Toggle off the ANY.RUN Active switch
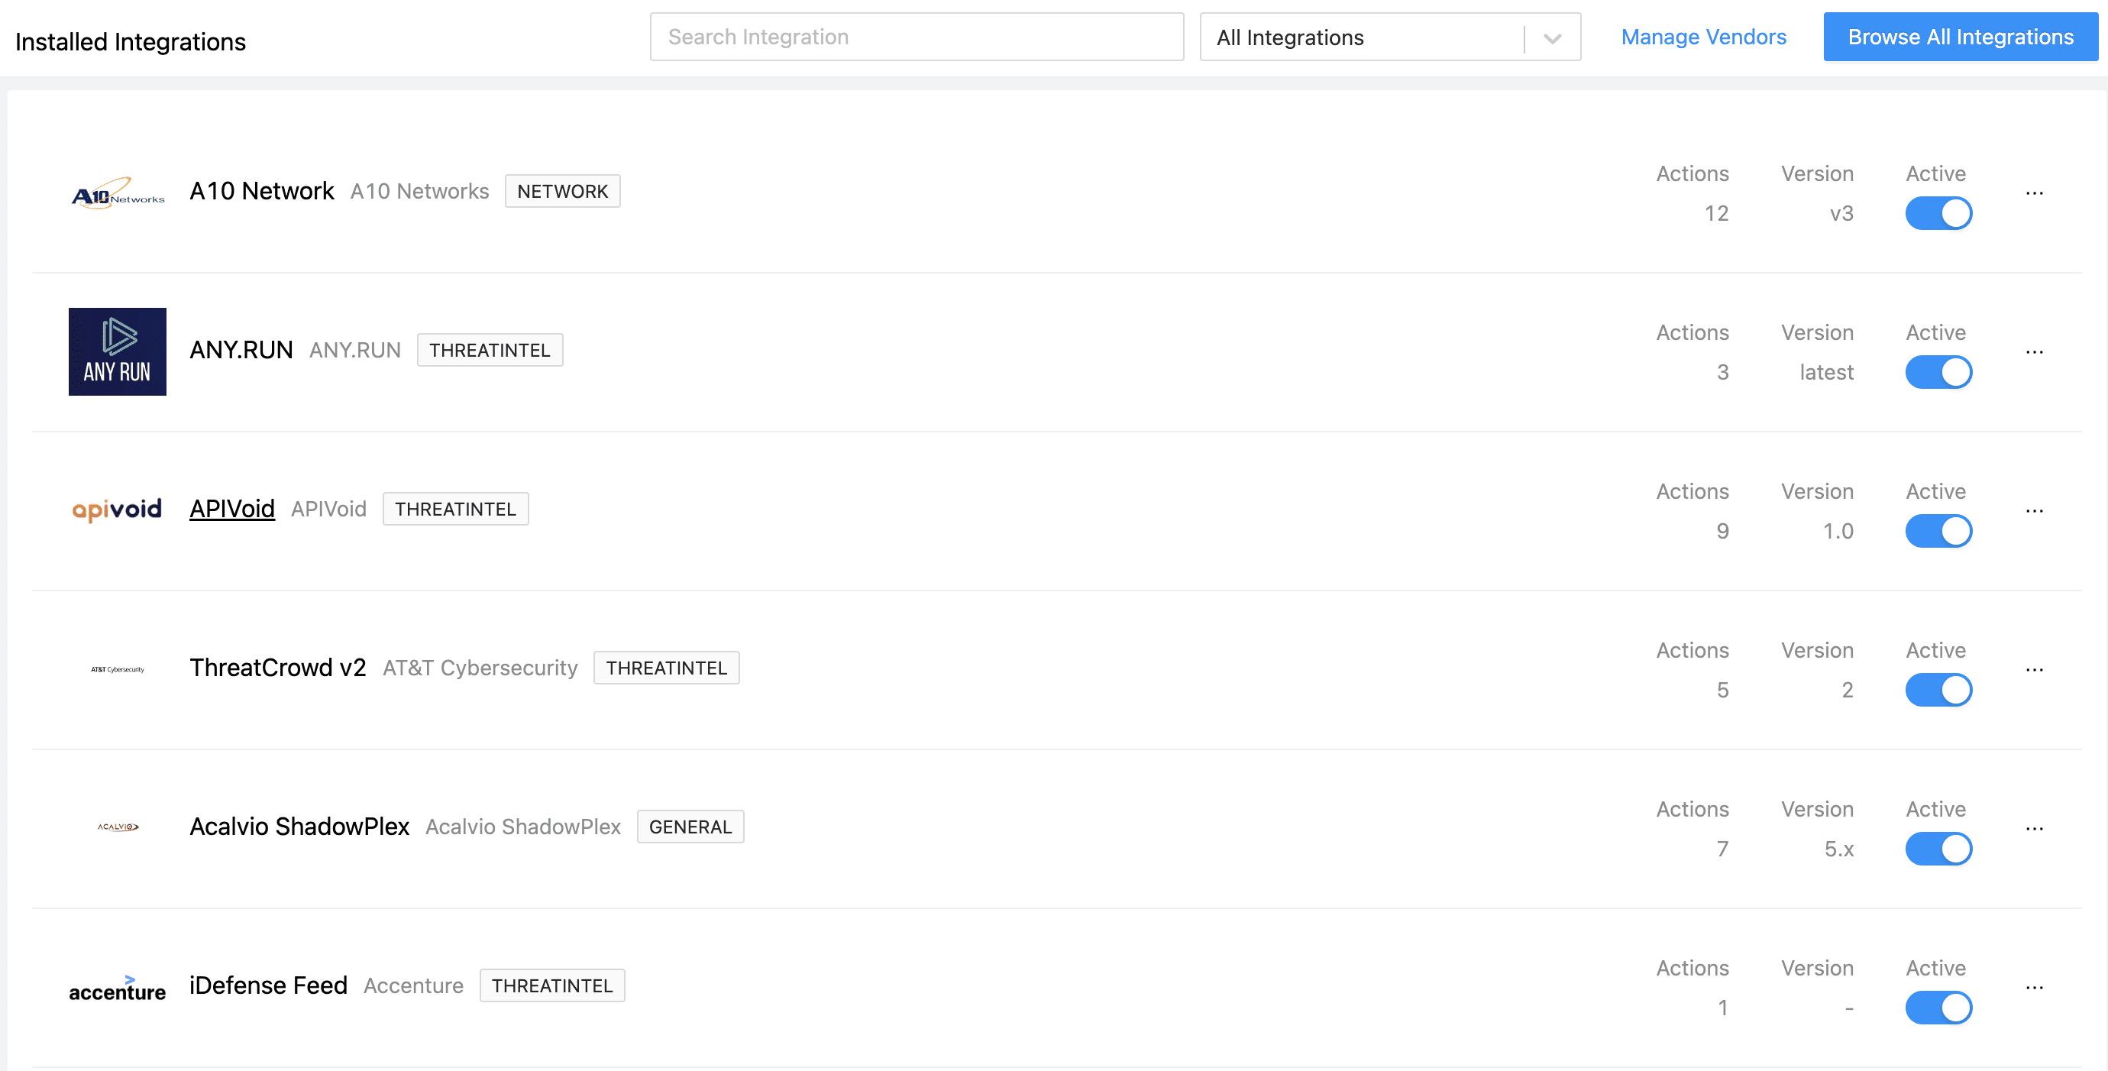2108x1071 pixels. point(1938,371)
